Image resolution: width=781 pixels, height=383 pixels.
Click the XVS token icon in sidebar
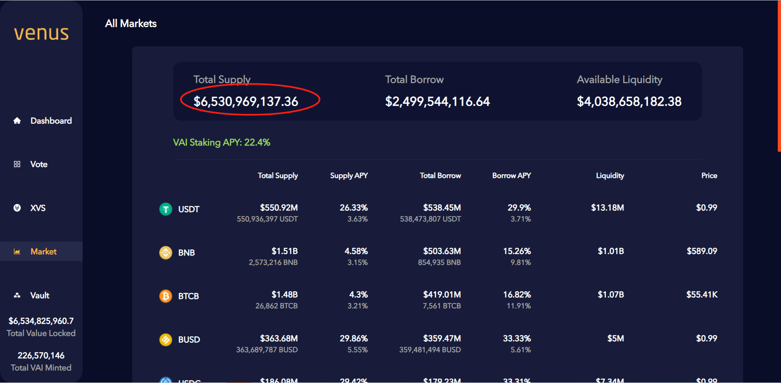(x=17, y=208)
